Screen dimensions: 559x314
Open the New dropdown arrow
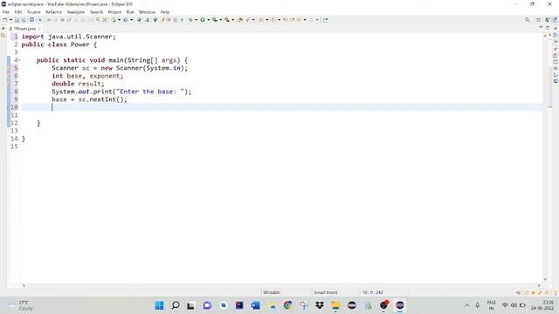(x=10, y=20)
